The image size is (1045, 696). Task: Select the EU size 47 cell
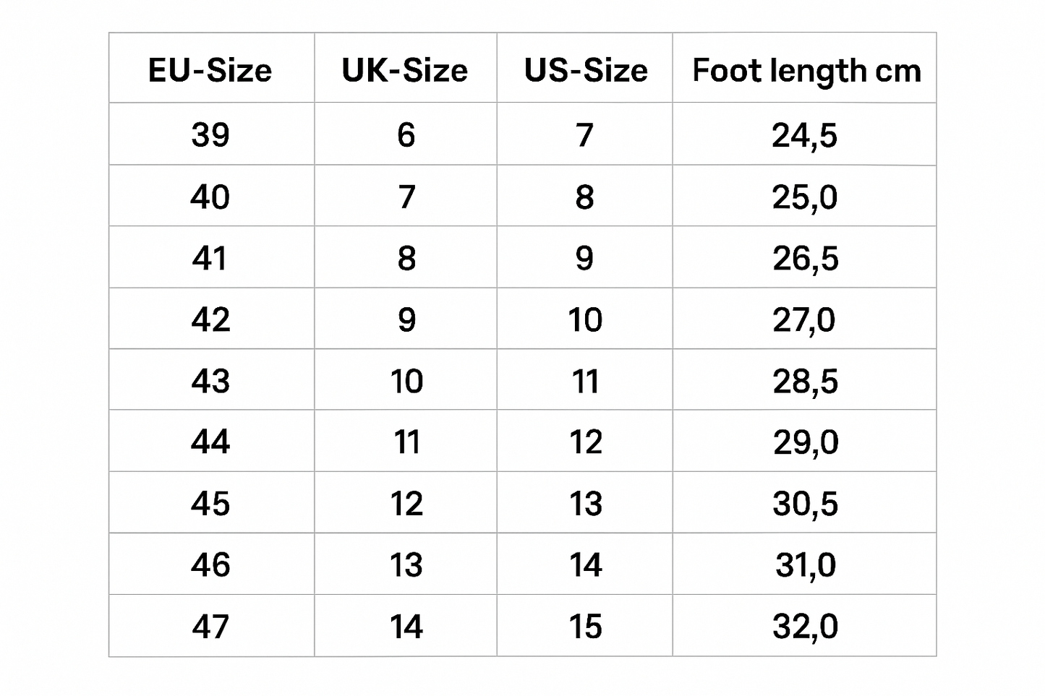point(210,626)
